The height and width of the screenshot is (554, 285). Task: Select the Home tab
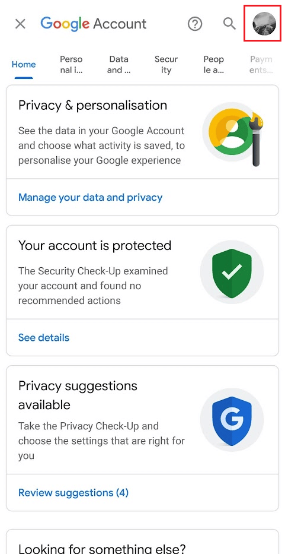(24, 65)
